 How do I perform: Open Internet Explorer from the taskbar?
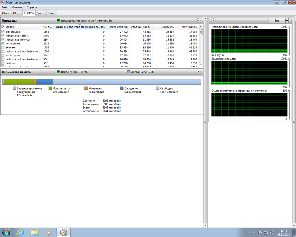tap(21, 232)
